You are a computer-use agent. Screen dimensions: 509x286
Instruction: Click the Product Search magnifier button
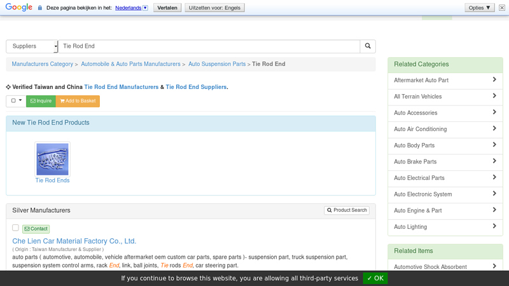(x=347, y=210)
